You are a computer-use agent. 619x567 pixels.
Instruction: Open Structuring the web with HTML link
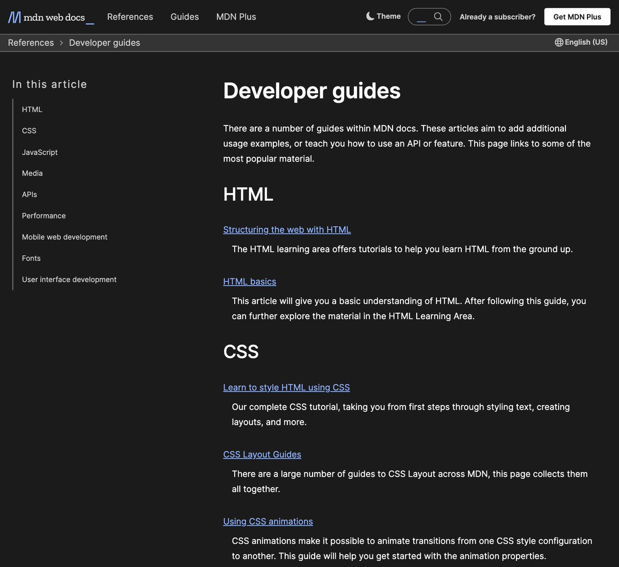click(287, 230)
